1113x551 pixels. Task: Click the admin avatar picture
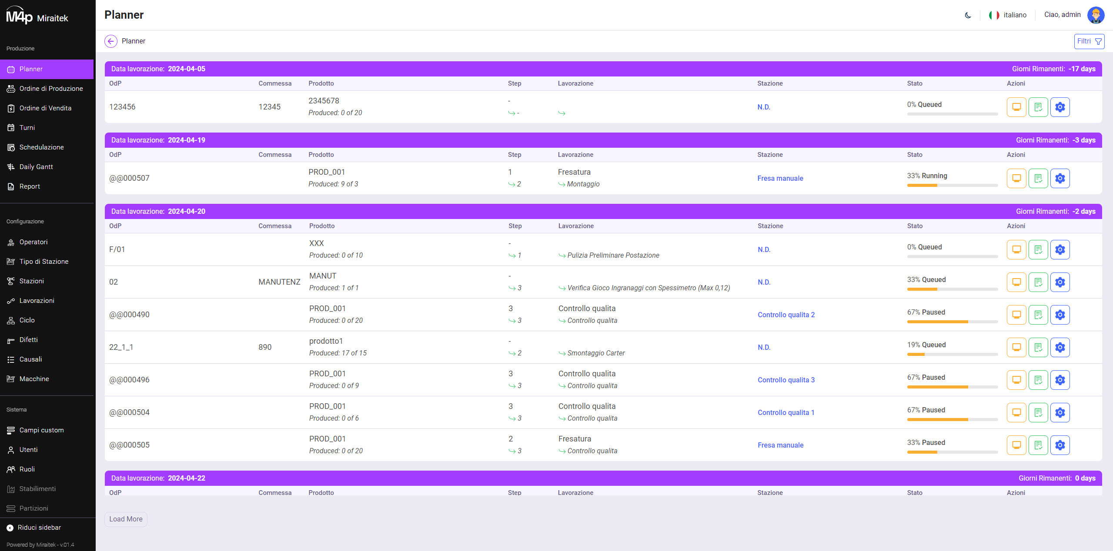click(1095, 15)
